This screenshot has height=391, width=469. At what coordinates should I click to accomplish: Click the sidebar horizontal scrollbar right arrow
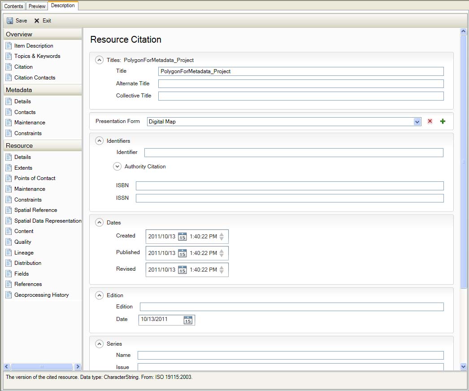(78, 367)
